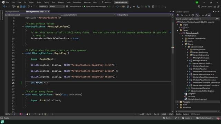
Task: Open the Develop configuration dropdown
Action: pyautogui.click(x=43, y=7)
